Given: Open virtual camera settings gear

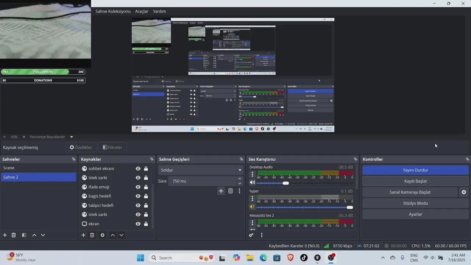Looking at the screenshot, I should pos(464,192).
